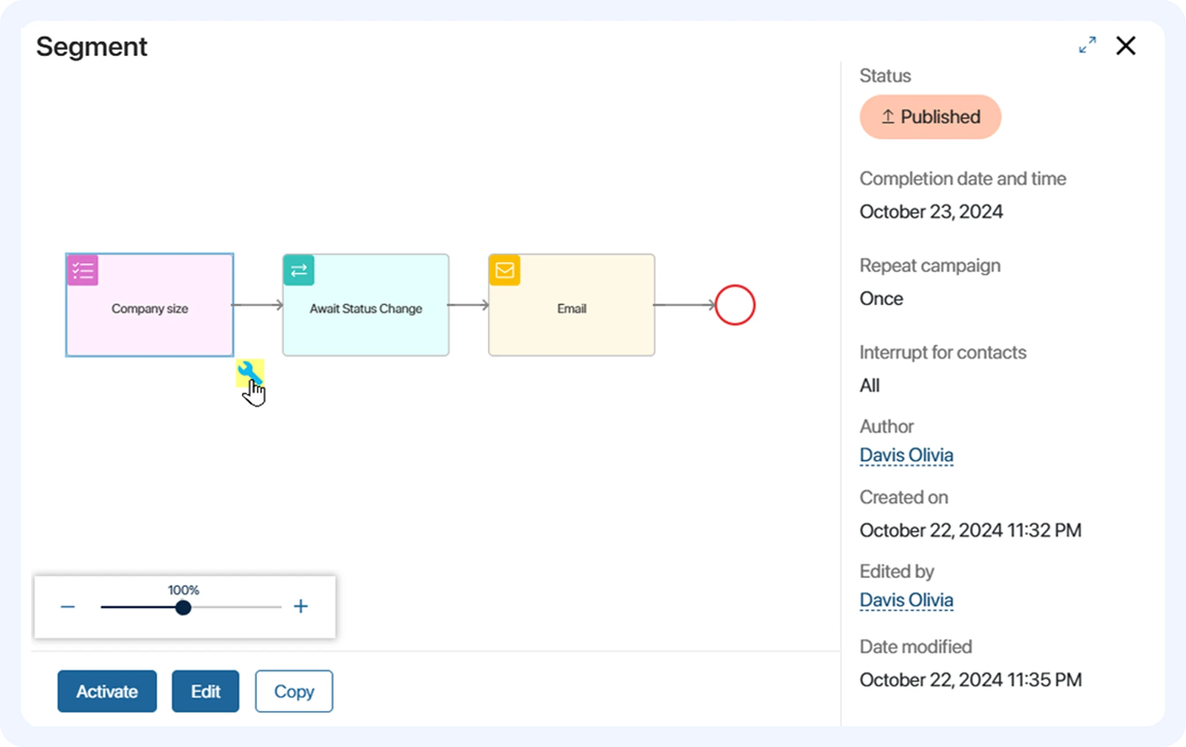
Task: Close the Segment dialog
Action: coord(1125,46)
